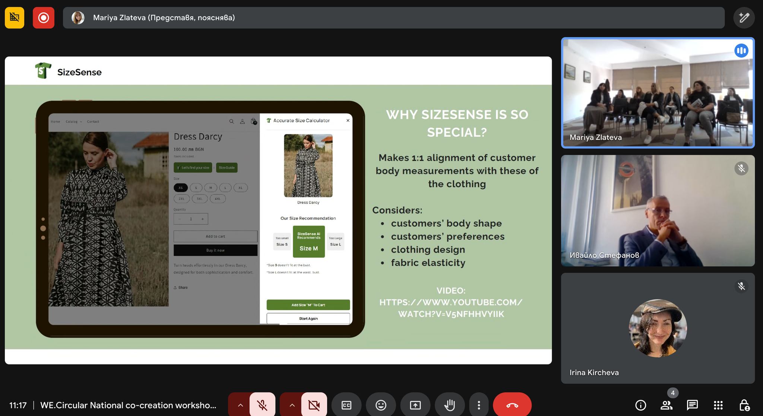The image size is (763, 416).
Task: Unmute the microphone
Action: click(262, 405)
